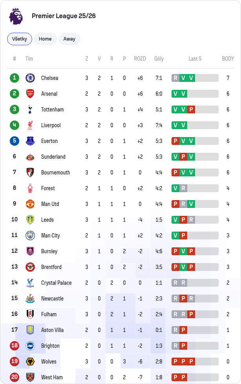Click the Góly column header
The image size is (241, 384).
[x=159, y=59]
